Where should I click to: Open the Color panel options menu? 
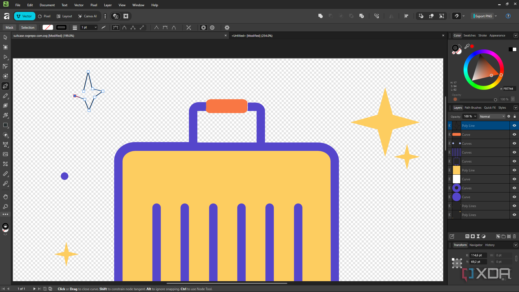(515, 35)
